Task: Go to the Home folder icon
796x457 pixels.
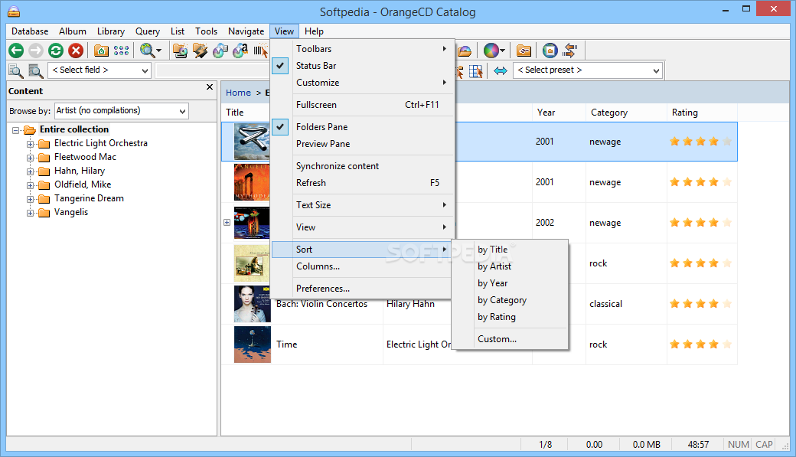Action: tap(101, 51)
